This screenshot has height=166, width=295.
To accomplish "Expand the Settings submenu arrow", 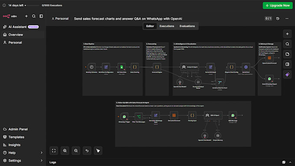I will [42, 161].
